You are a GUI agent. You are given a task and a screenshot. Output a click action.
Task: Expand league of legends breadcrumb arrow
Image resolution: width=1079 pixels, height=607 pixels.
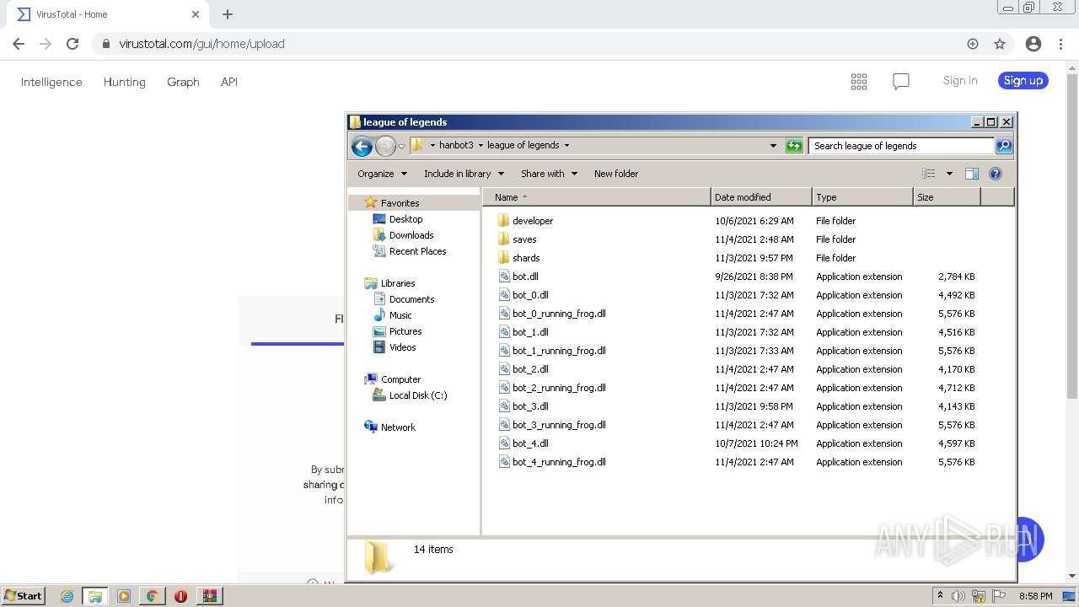pyautogui.click(x=566, y=145)
